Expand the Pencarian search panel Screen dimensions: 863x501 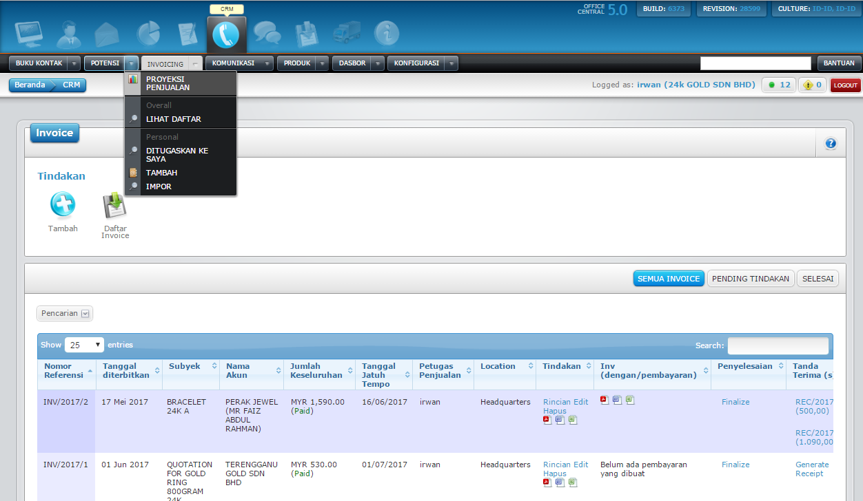(65, 313)
